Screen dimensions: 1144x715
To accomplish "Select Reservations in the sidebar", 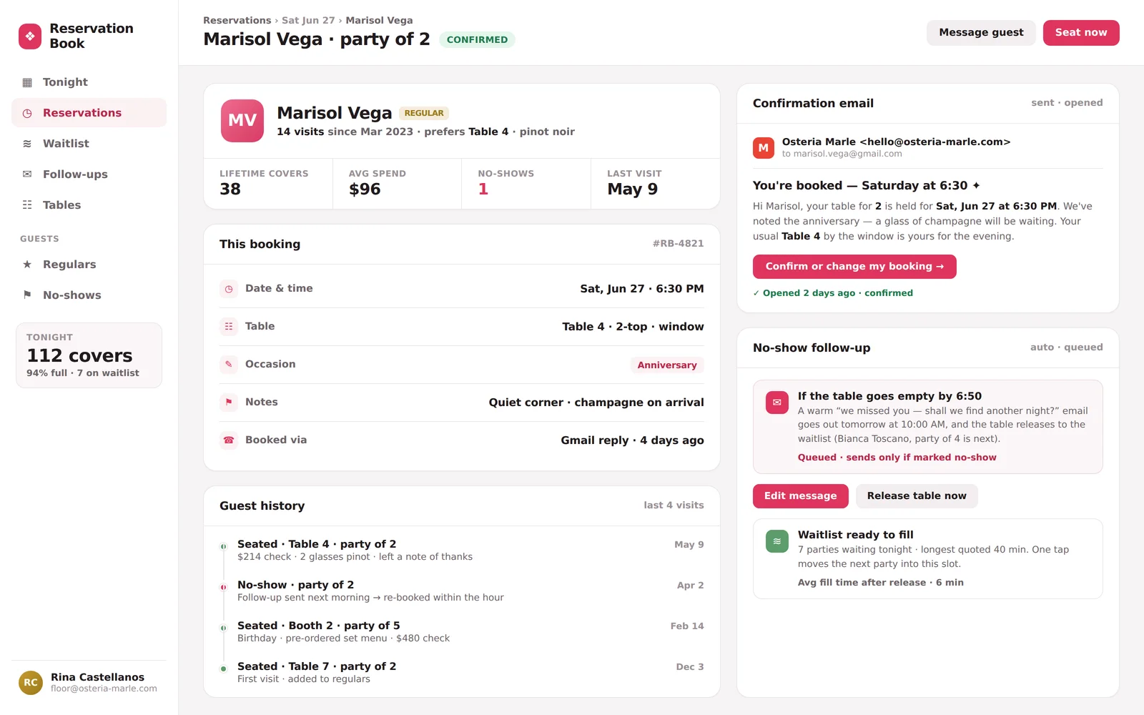I will [x=89, y=113].
